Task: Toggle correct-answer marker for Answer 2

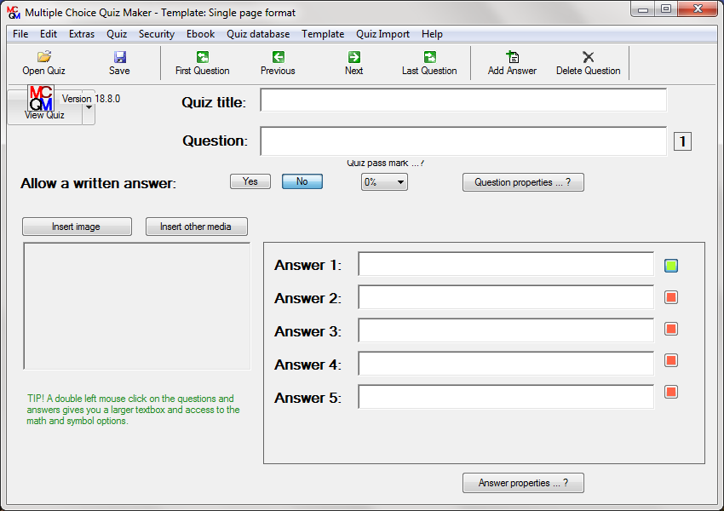Action: tap(670, 296)
